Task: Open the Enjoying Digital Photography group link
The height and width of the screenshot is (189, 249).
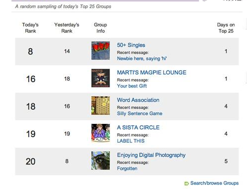Action: click(x=151, y=155)
